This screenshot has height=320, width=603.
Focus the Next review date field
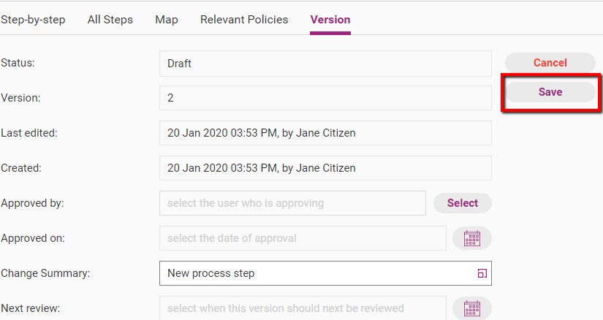pyautogui.click(x=303, y=308)
